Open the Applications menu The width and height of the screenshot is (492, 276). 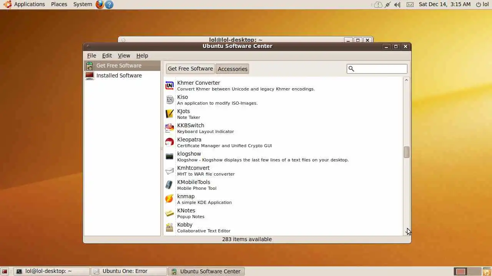(x=30, y=4)
